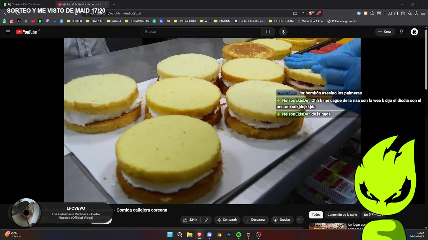Open the HERRAMIENTAS bookmarks folder

tap(137, 21)
